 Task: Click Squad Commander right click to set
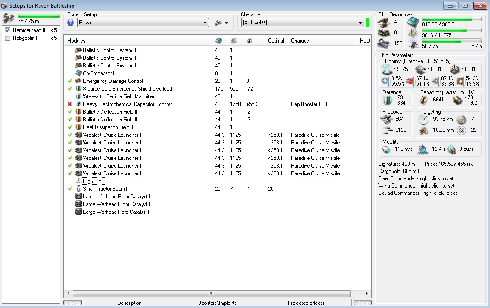418,193
